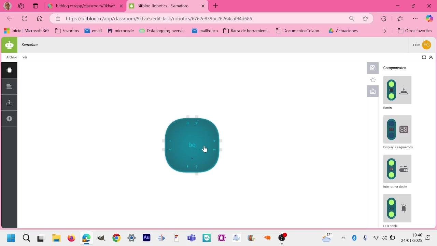Open the robots kit panel tab
The height and width of the screenshot is (246, 437).
click(373, 91)
